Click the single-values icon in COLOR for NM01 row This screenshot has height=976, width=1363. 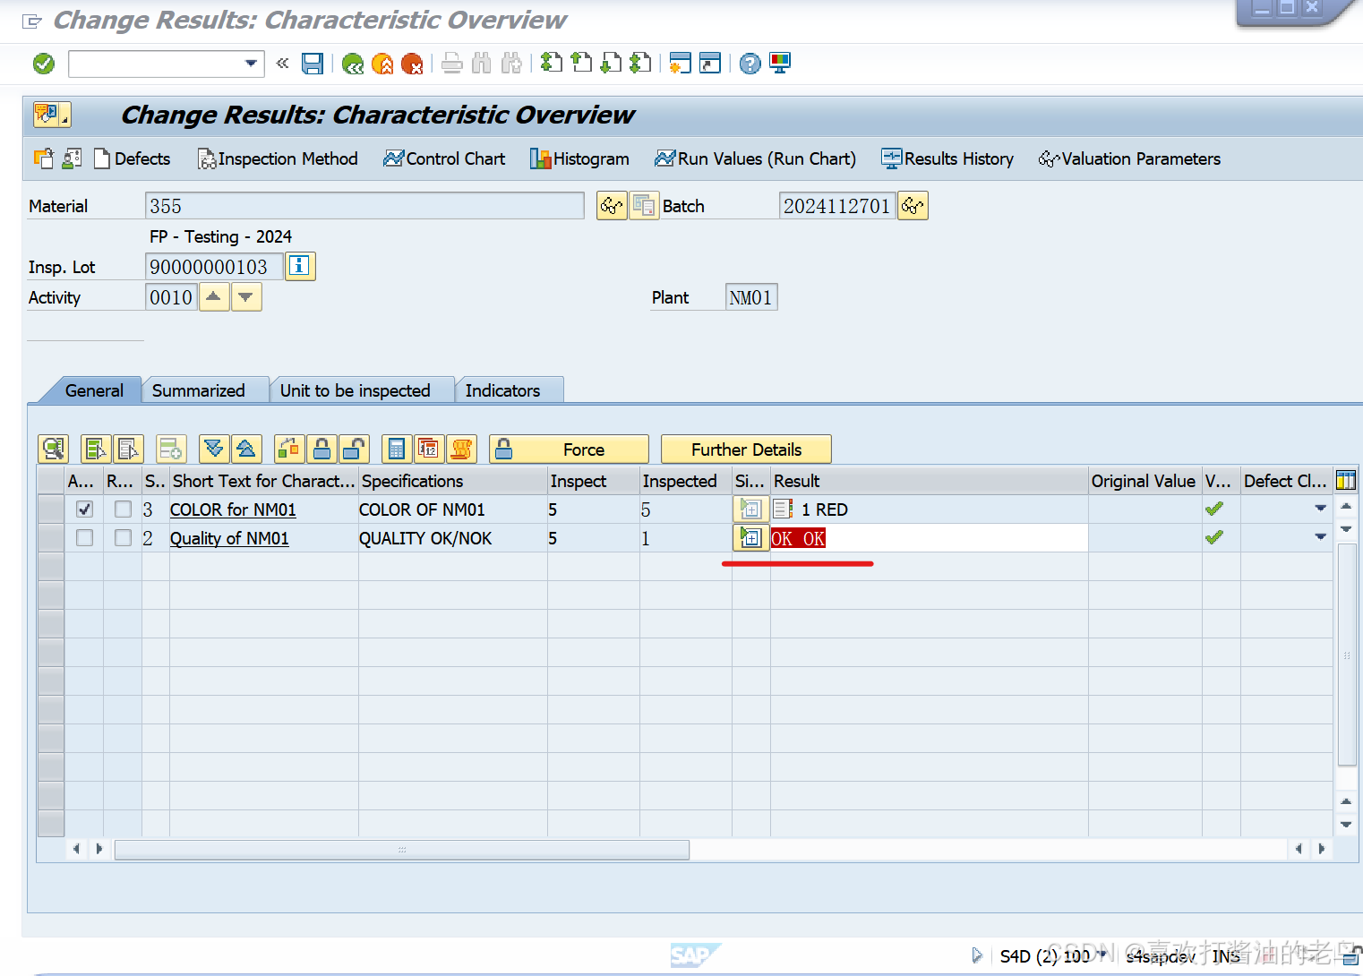(750, 509)
